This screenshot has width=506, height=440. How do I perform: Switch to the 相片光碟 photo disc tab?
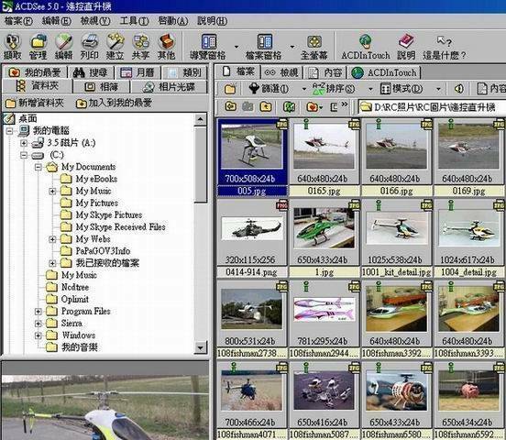point(169,86)
